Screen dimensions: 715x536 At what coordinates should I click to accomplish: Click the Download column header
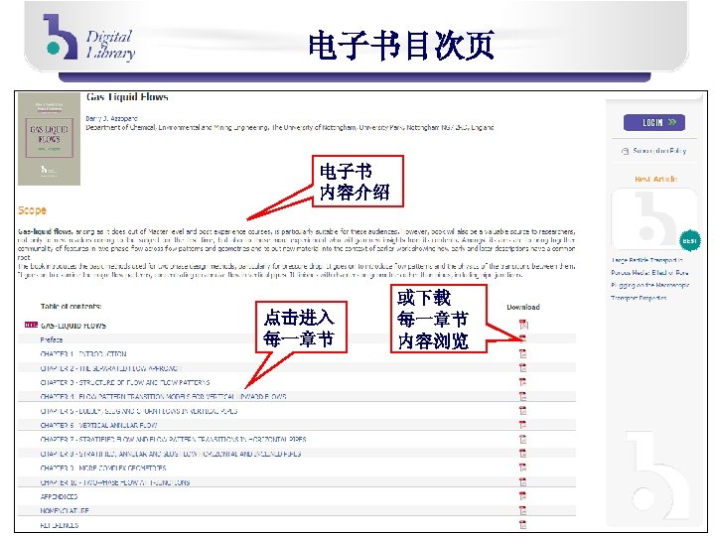(523, 307)
